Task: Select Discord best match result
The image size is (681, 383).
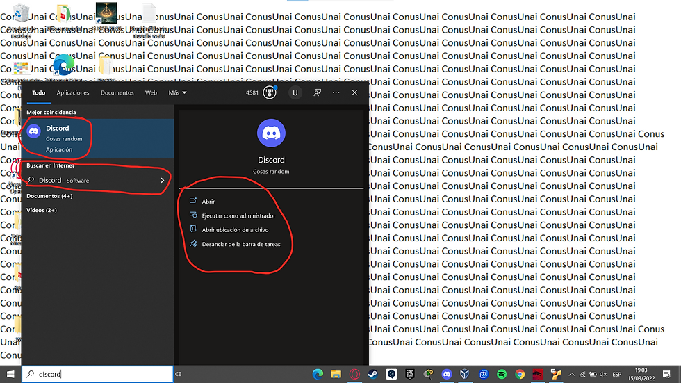Action: coord(98,138)
